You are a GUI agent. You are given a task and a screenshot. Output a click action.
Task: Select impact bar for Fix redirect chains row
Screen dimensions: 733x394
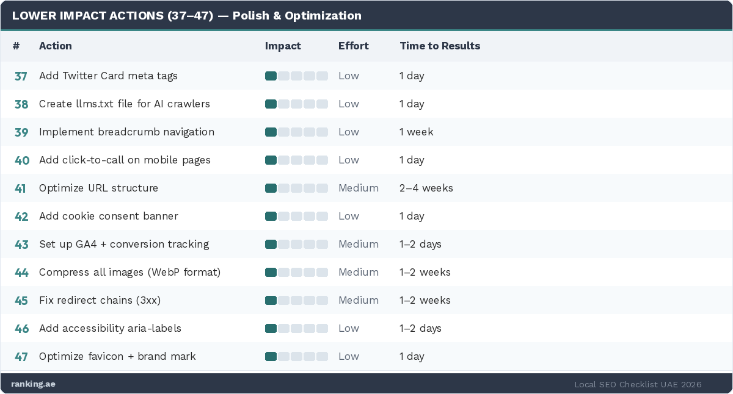[x=296, y=301]
